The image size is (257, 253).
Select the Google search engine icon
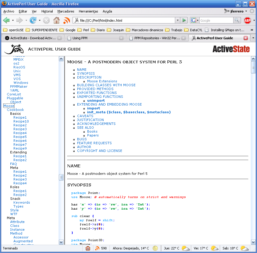tap(194, 20)
